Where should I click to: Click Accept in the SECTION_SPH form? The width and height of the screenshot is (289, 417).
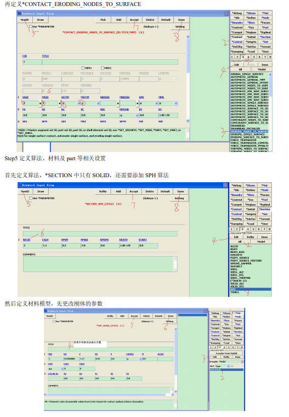click(x=134, y=191)
